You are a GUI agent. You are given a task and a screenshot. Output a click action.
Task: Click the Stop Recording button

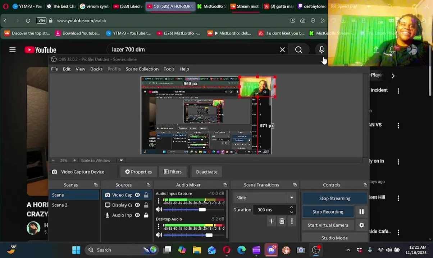tap(328, 212)
